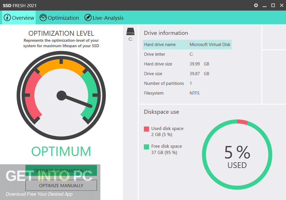Click the 'Filesystem' label

(x=154, y=93)
